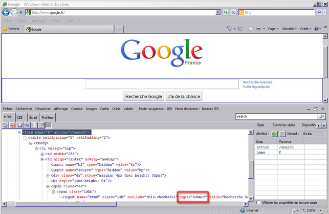Viewport: 329px width, 214px height.
Task: Open the Outils dropdown in command bar
Action: tap(305, 29)
